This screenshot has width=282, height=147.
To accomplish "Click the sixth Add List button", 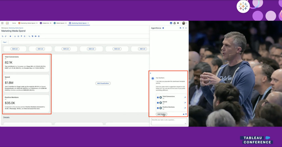I will tap(142, 49).
